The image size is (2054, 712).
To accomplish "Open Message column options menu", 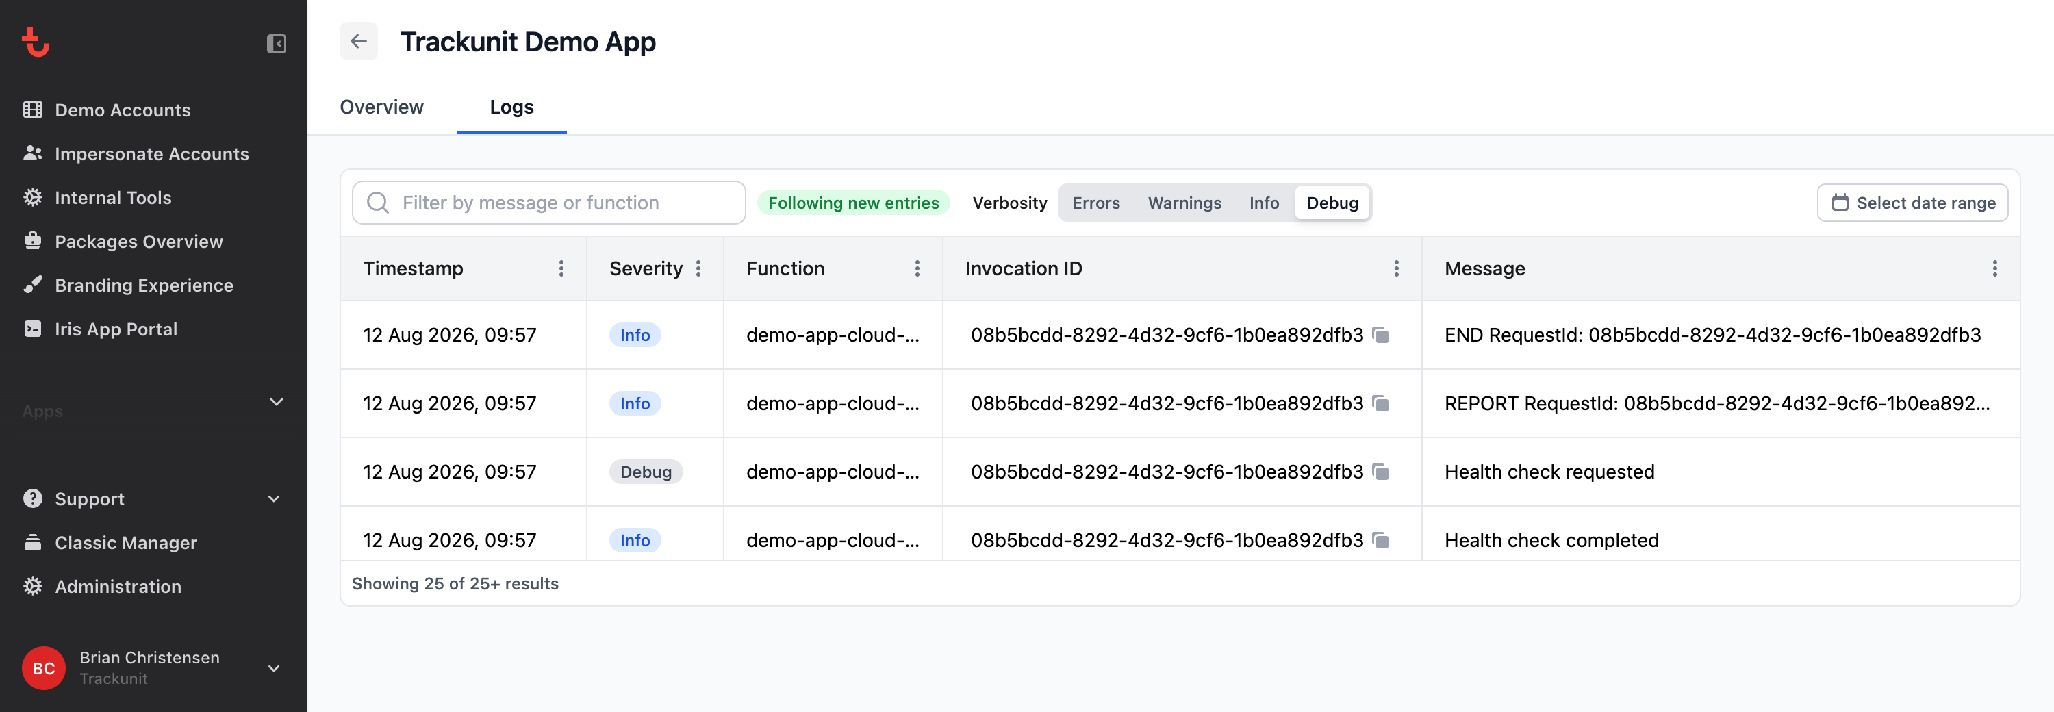I will 1996,268.
